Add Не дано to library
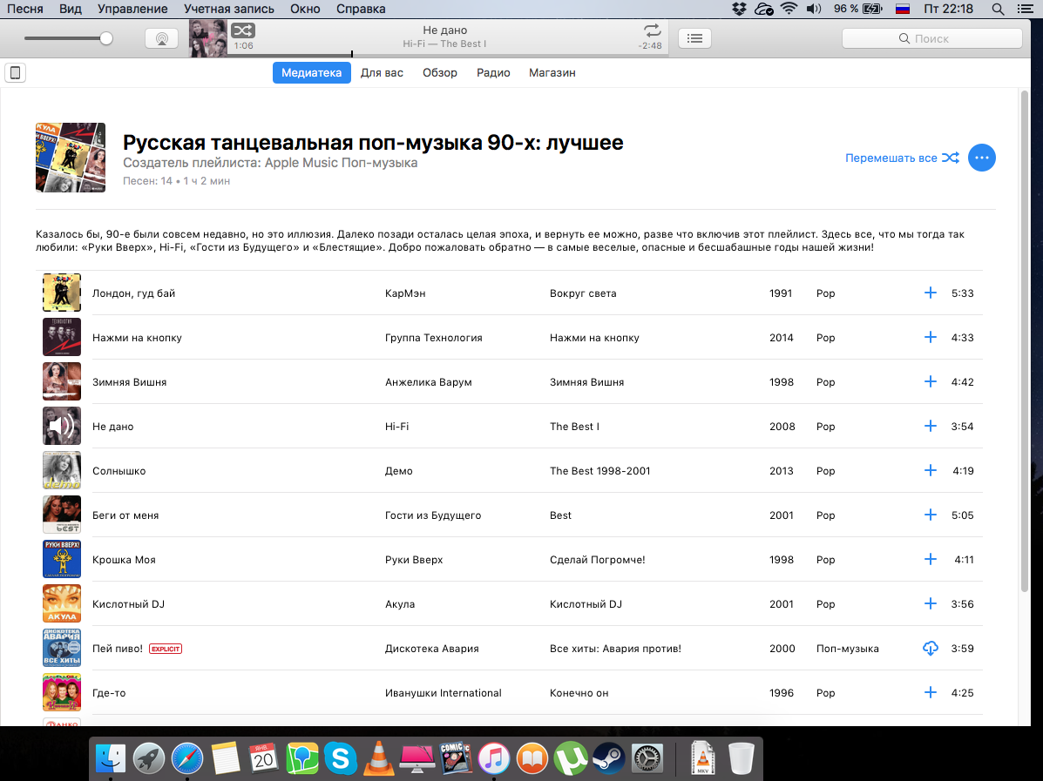Viewport: 1043px width, 781px height. pos(930,426)
